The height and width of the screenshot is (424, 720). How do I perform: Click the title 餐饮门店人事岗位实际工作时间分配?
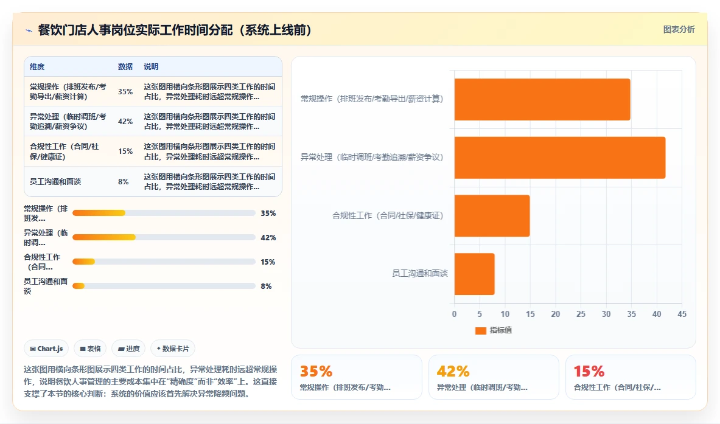click(175, 30)
